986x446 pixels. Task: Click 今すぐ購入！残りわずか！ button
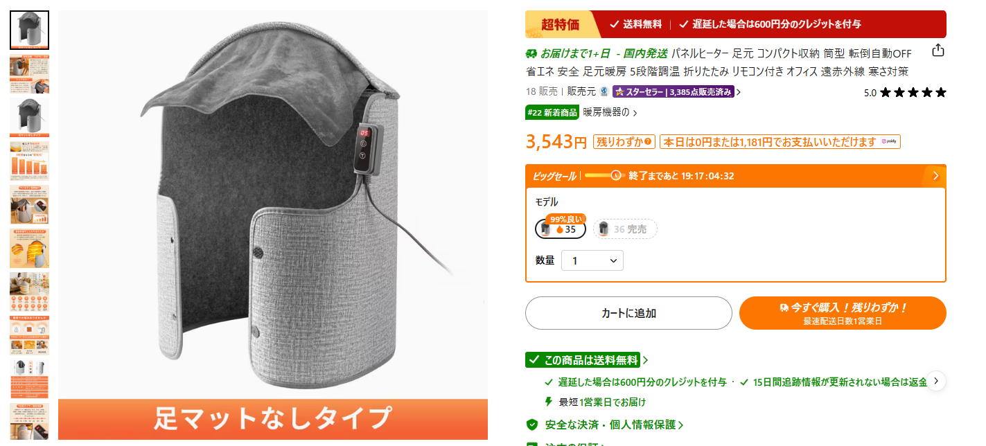[843, 313]
